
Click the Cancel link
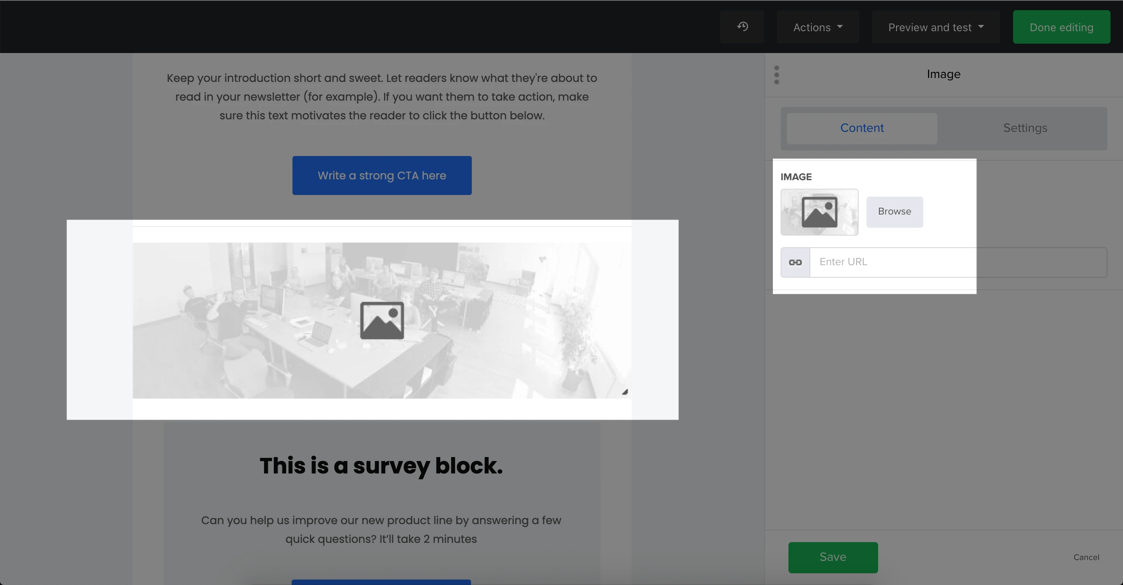coord(1086,557)
